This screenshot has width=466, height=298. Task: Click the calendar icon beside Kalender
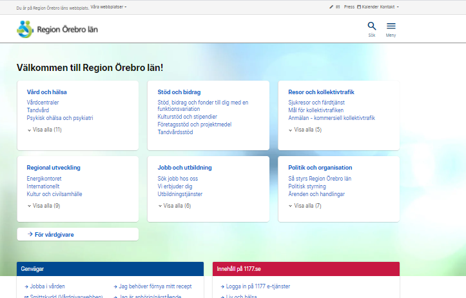(359, 6)
